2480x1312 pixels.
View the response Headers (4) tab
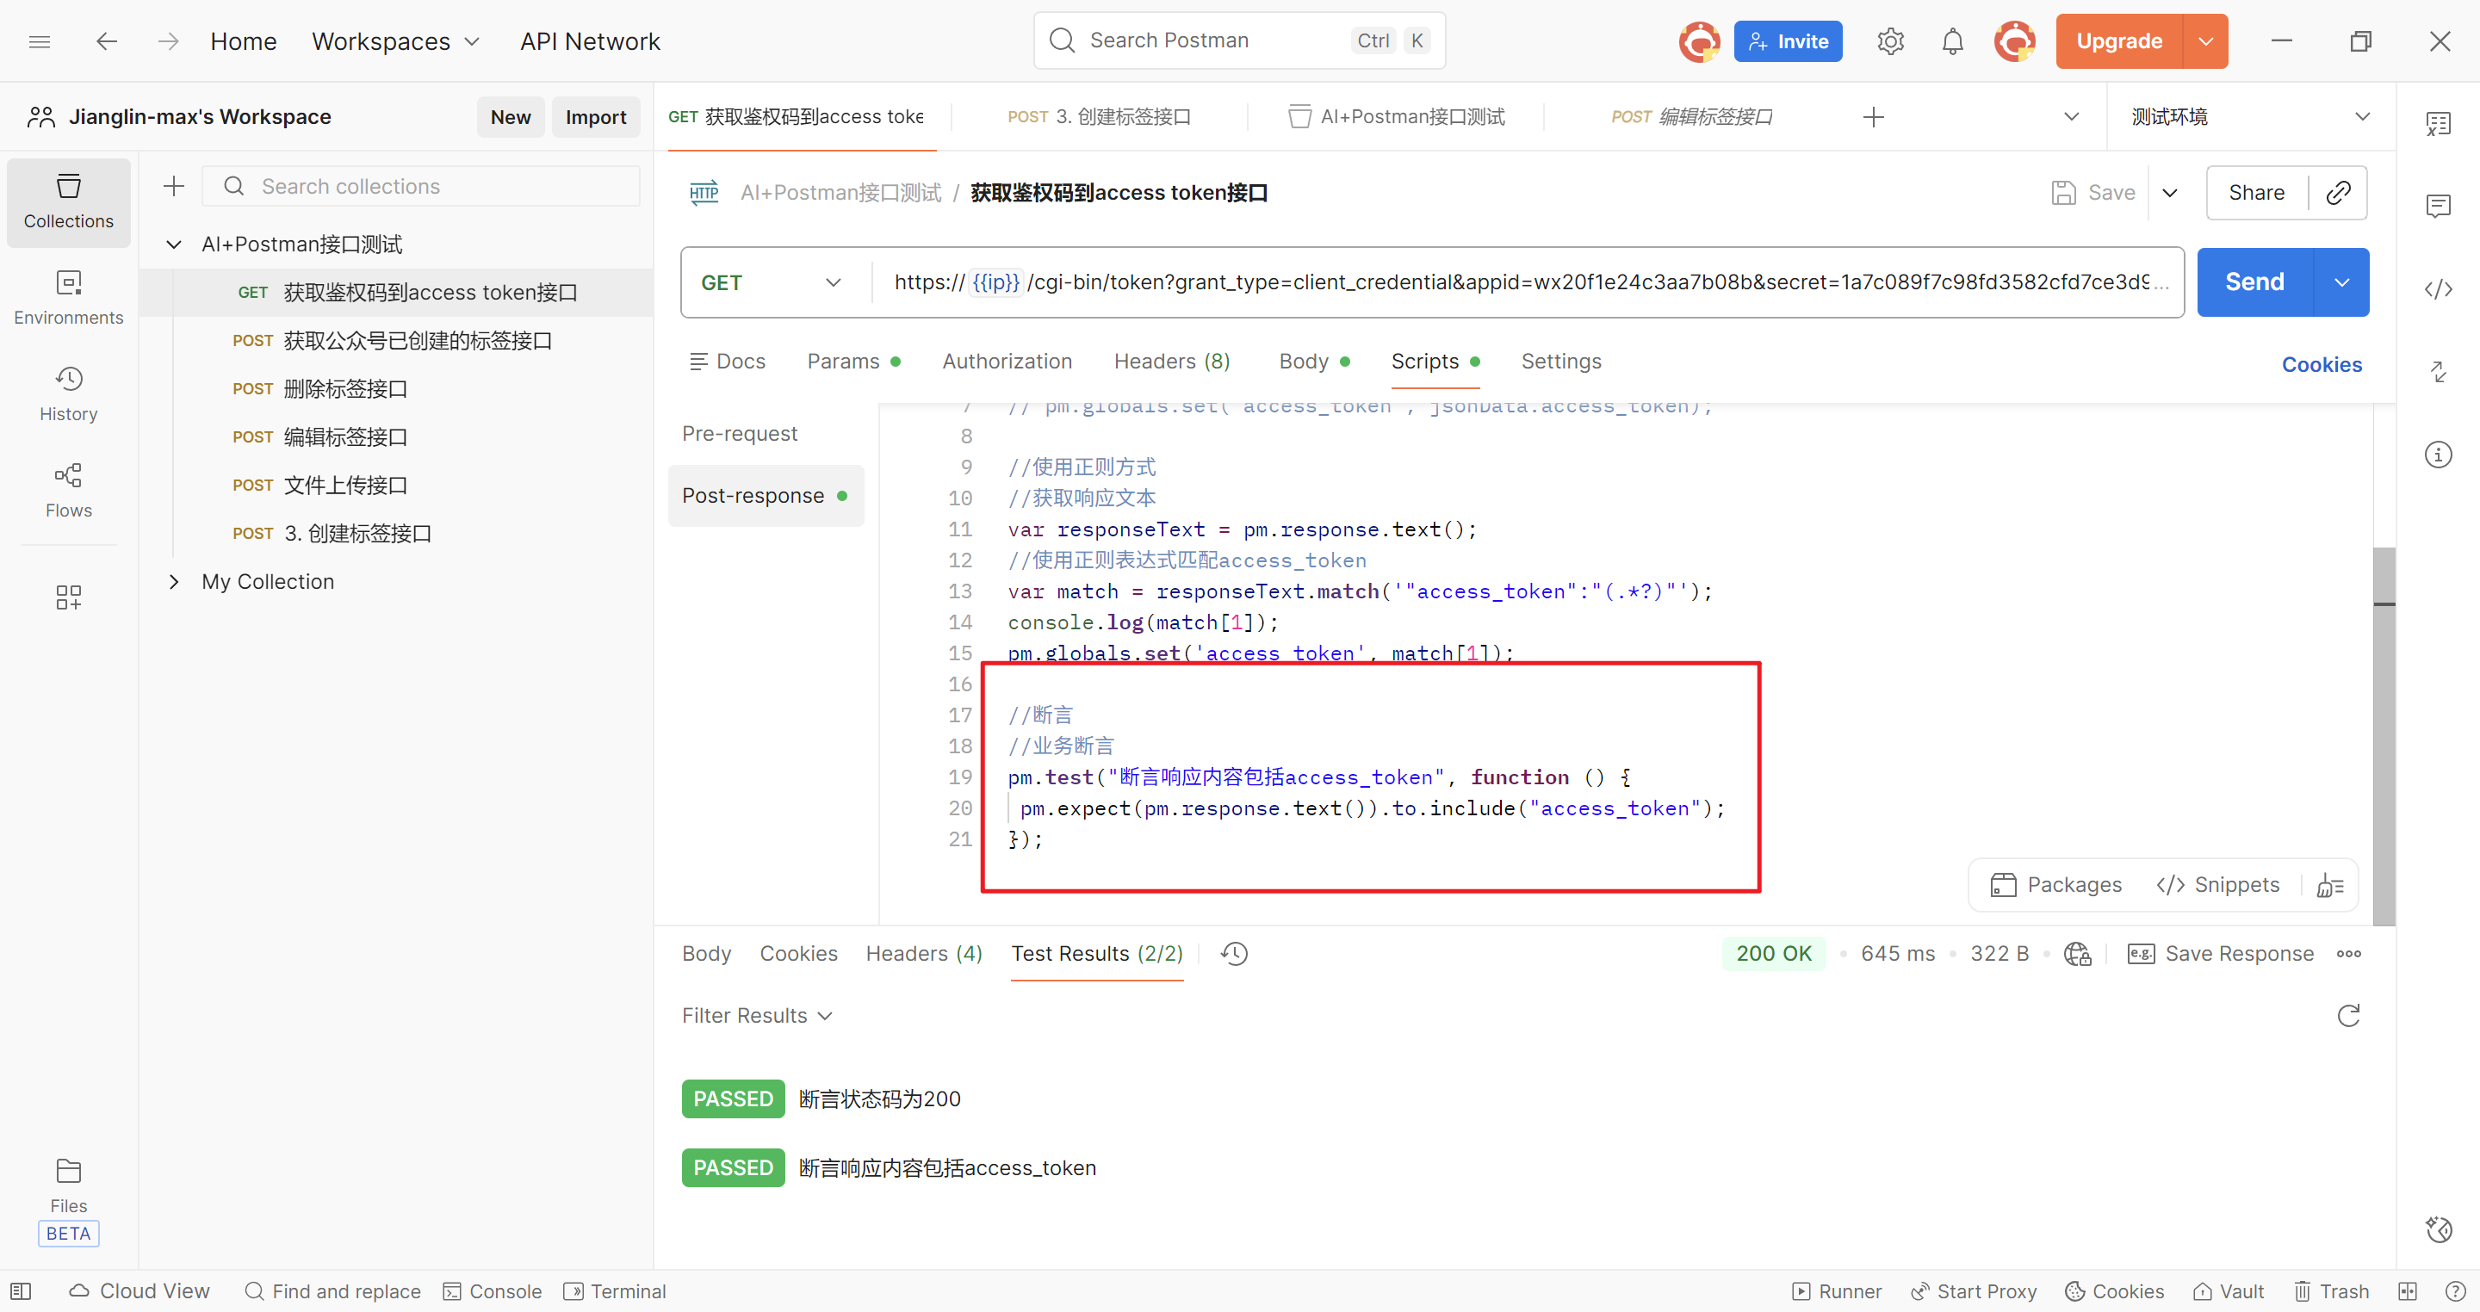click(x=923, y=953)
